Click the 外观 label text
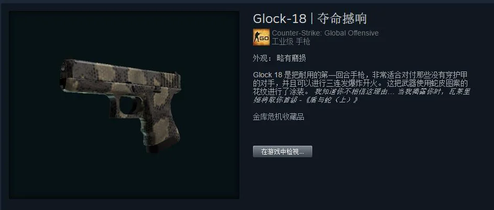Image resolution: width=494 pixels, height=210 pixels. pos(260,59)
